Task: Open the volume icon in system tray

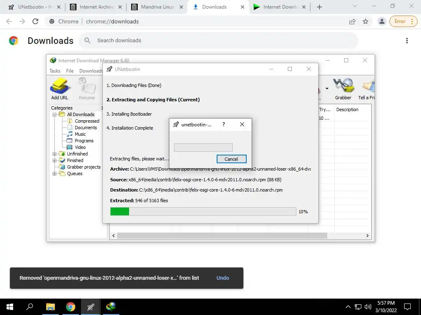Action: (368, 307)
